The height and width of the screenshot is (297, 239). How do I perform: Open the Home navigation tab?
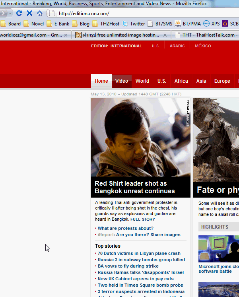click(101, 81)
